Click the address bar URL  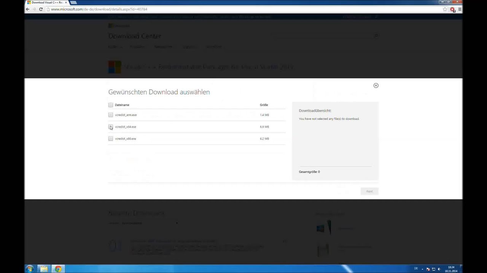(99, 9)
